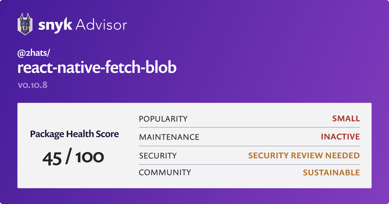
Task: Click the SMALL popularity rating
Action: coord(346,119)
